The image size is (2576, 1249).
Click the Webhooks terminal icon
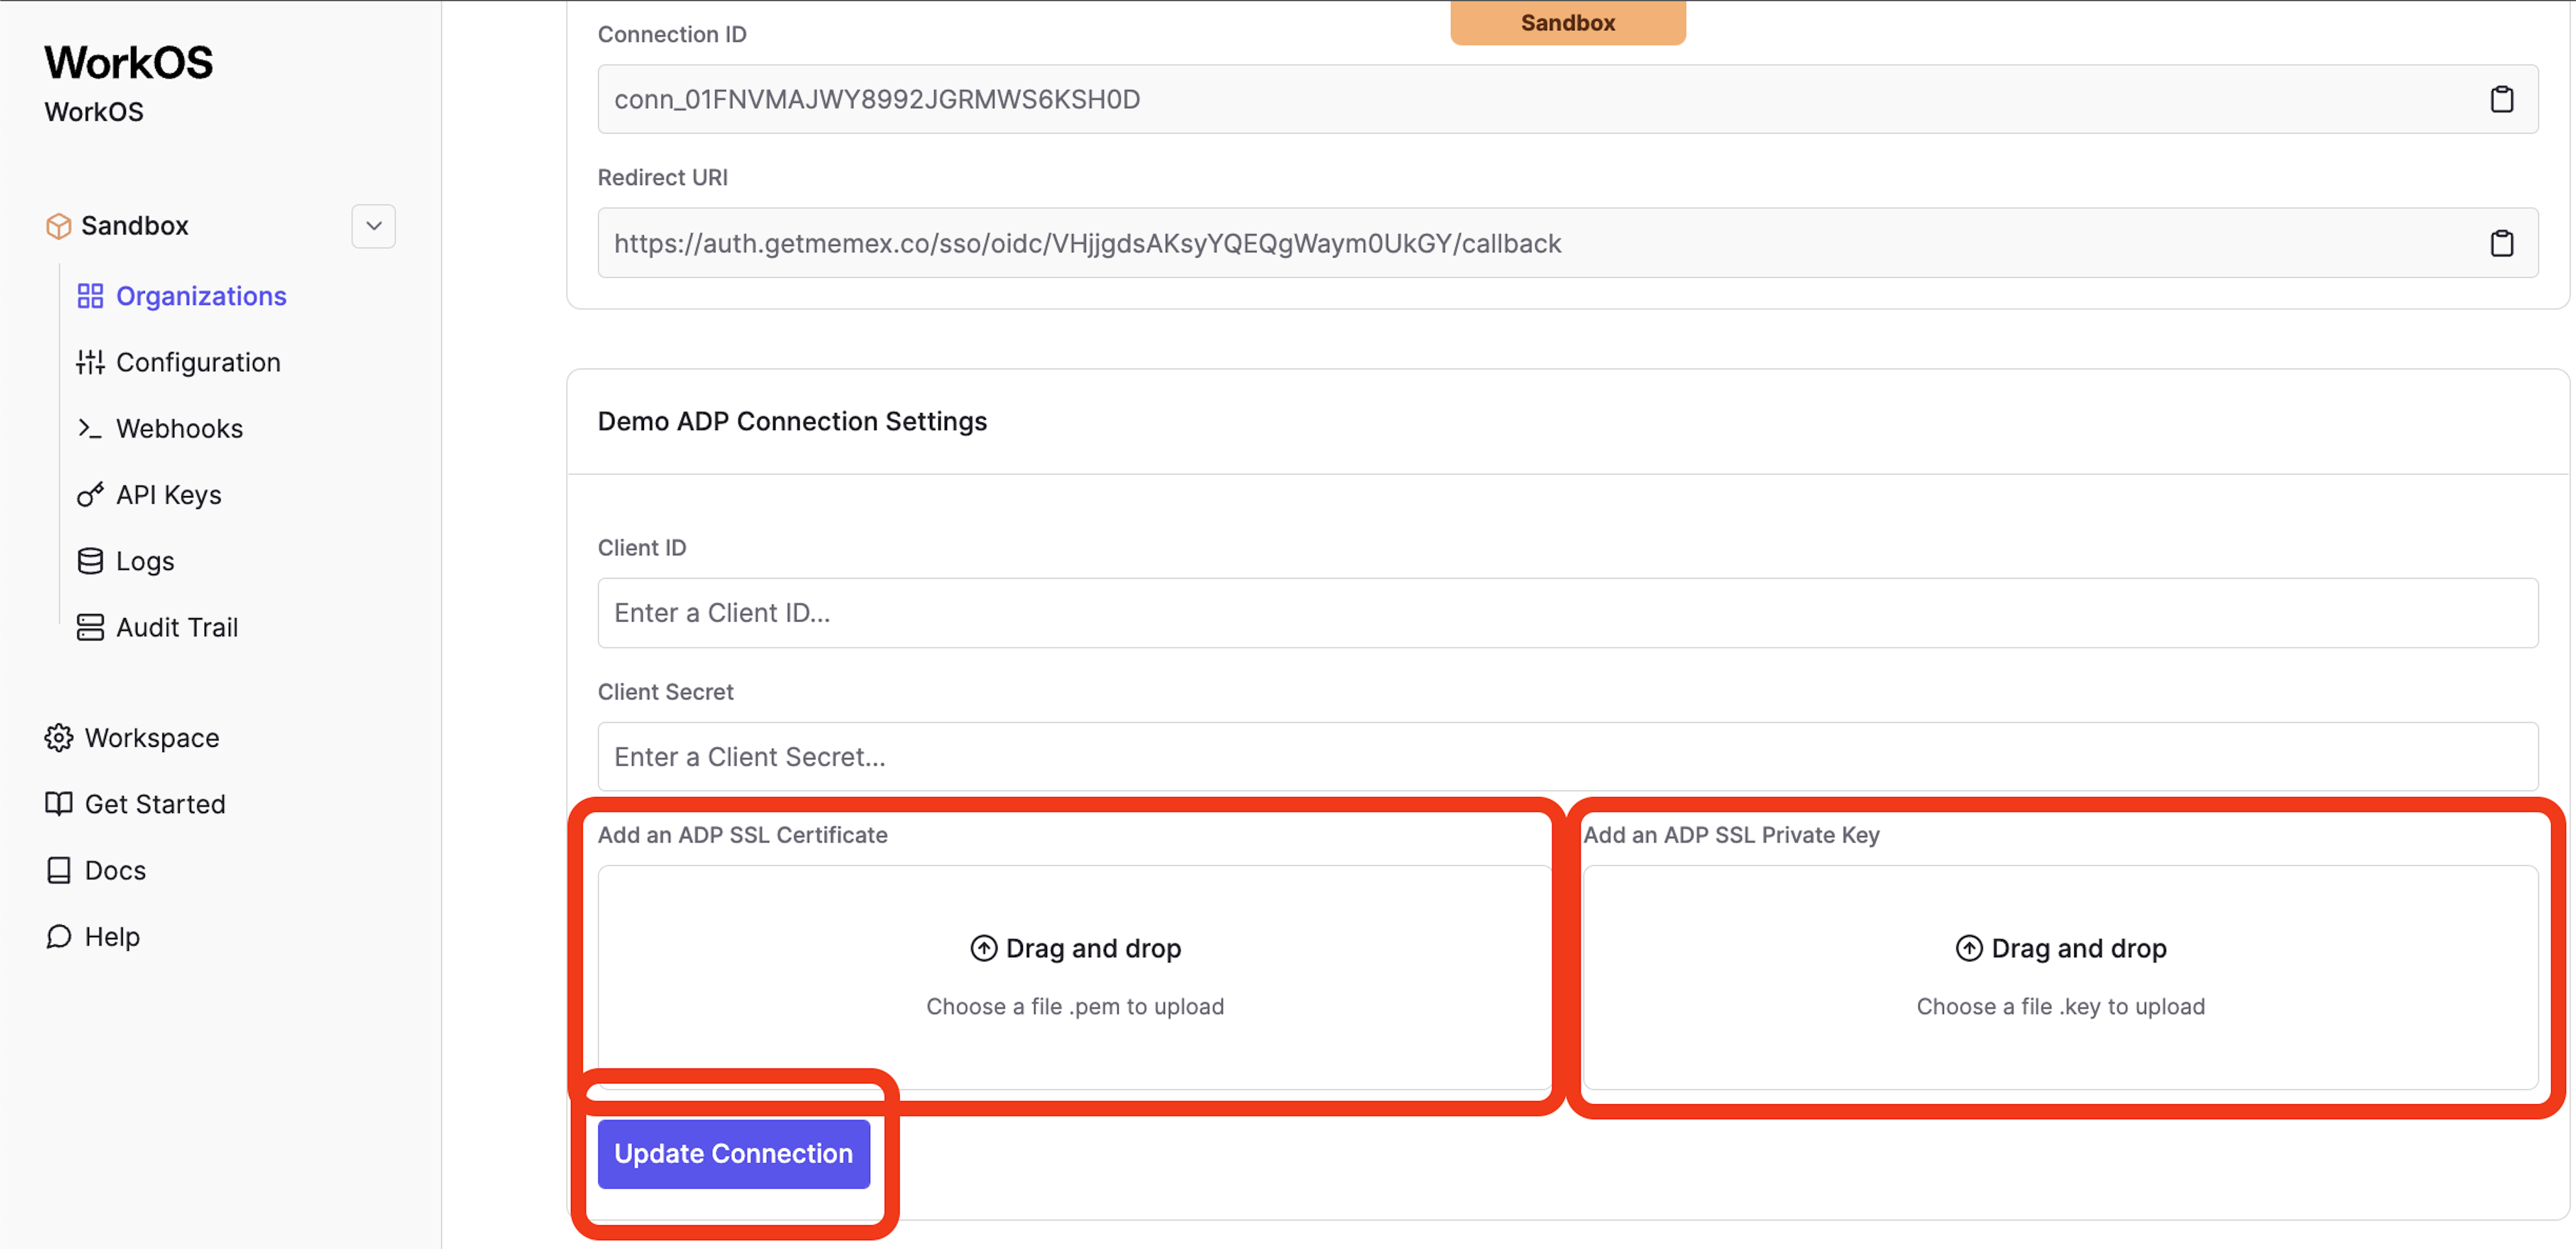pos(90,428)
